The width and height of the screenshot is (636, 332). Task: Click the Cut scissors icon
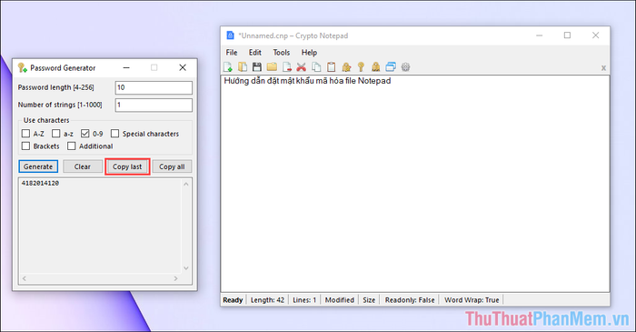click(x=302, y=67)
